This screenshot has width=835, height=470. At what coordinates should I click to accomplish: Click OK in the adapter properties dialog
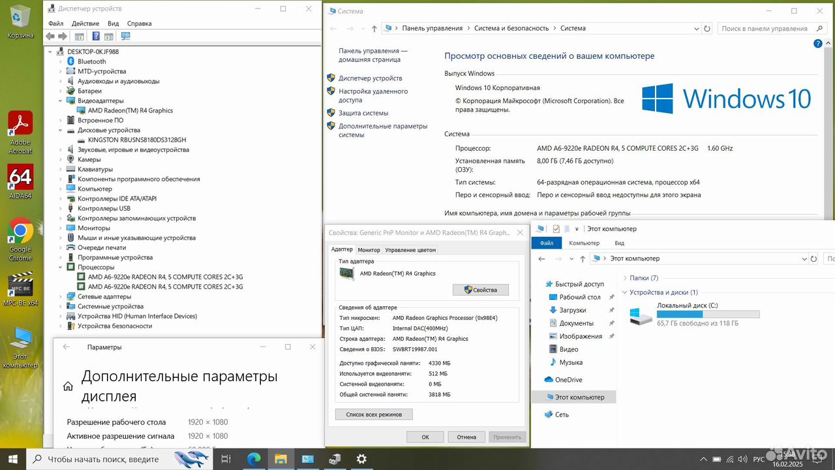425,437
